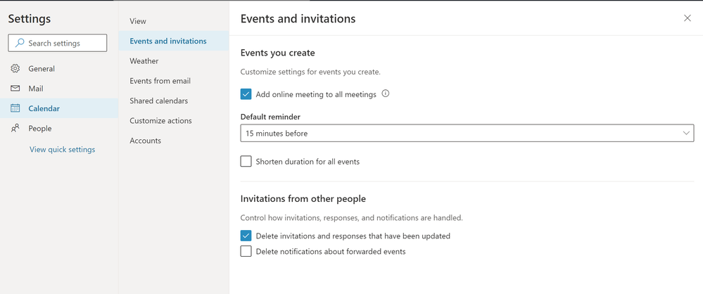Open Shared calendars settings
703x294 pixels.
point(158,101)
